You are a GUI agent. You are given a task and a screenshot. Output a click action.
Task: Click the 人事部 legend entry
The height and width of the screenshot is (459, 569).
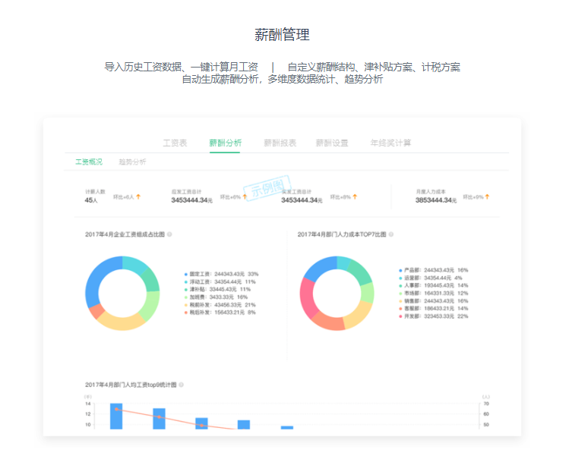pos(433,285)
